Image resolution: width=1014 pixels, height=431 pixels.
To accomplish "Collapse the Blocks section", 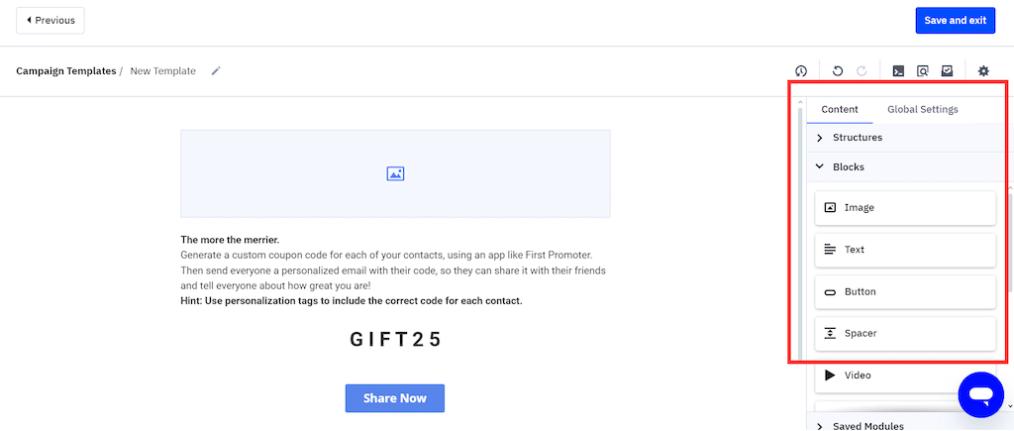I will [x=848, y=167].
